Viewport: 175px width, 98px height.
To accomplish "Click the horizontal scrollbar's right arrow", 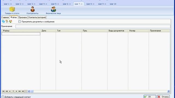I will click(x=168, y=91).
